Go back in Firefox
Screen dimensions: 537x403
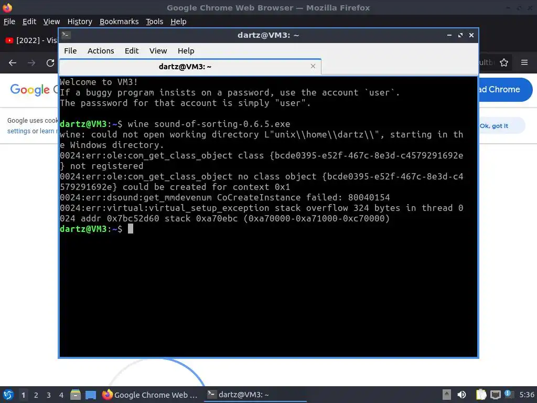coord(13,63)
